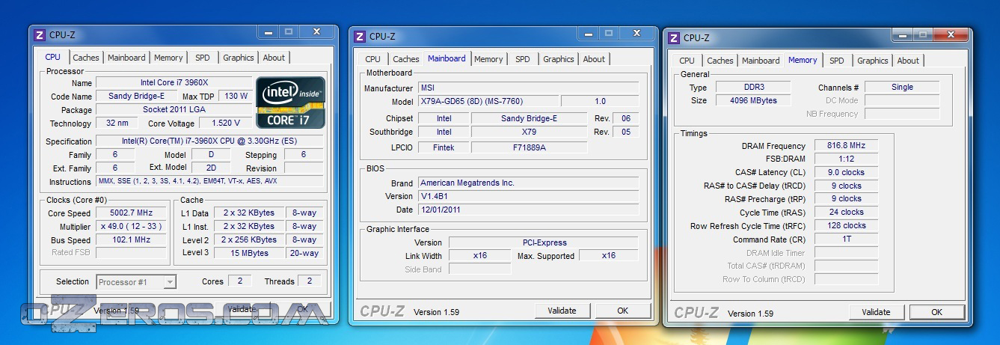Close the Memory CPU-Z window
Viewport: 1000px width, 345px height.
[x=950, y=34]
